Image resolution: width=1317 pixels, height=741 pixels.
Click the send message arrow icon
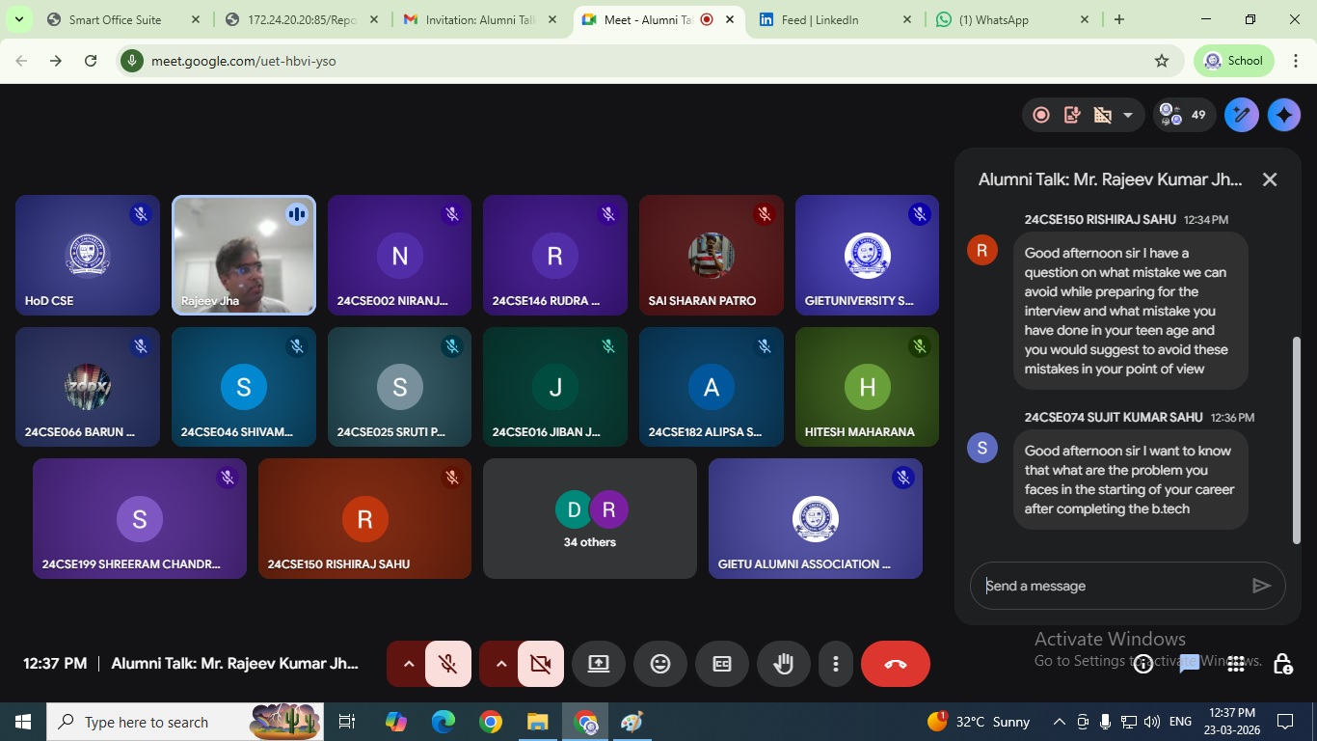(x=1260, y=586)
